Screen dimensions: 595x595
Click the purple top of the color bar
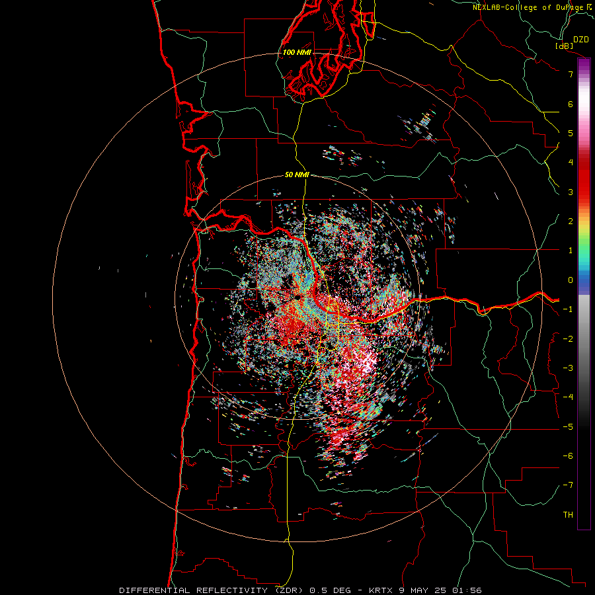click(584, 65)
